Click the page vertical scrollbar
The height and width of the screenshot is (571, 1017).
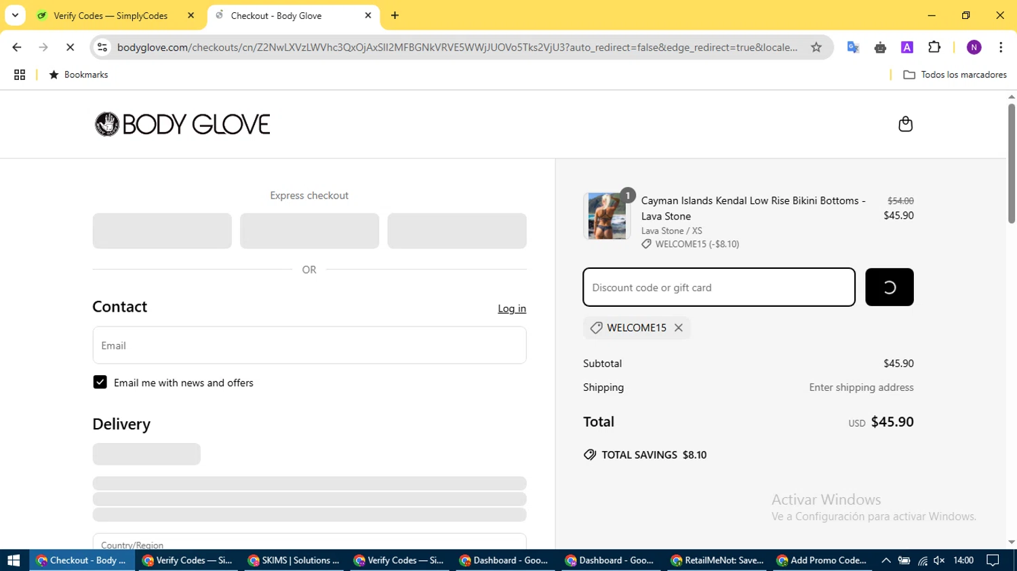(1012, 163)
